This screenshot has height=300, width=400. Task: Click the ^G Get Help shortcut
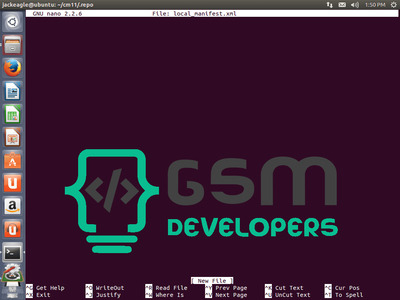point(45,288)
